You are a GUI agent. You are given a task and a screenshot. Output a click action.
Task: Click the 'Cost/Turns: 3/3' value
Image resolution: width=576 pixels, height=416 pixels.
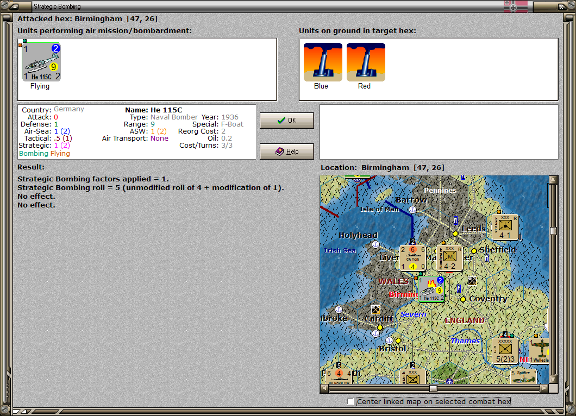(227, 146)
